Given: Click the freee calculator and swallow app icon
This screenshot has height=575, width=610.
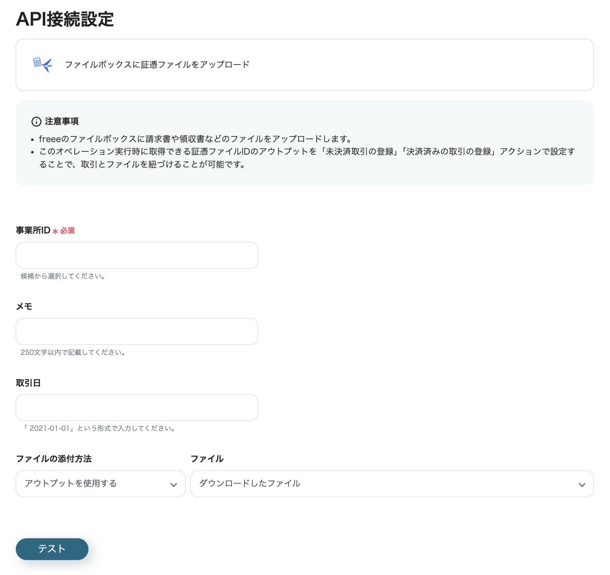Looking at the screenshot, I should pyautogui.click(x=42, y=65).
